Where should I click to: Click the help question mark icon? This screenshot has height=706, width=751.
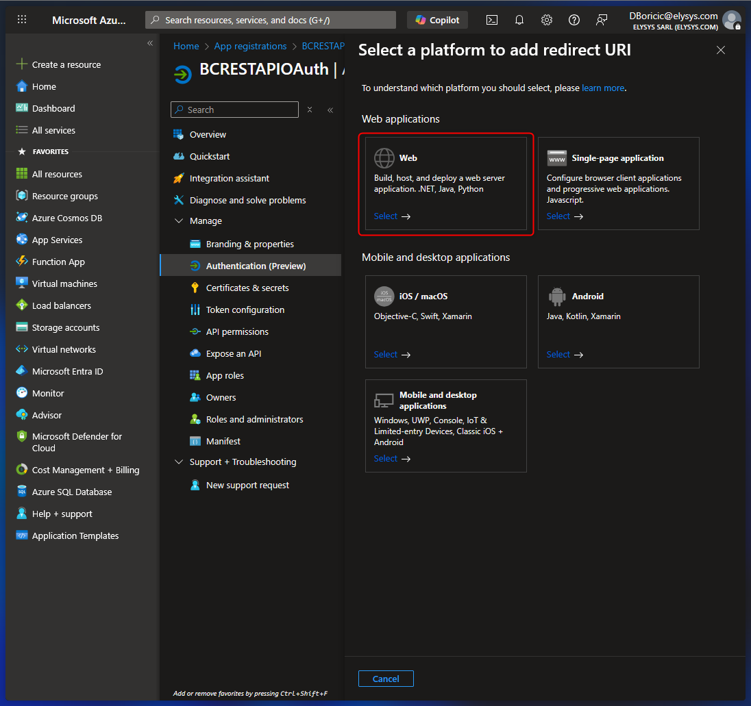(x=574, y=20)
